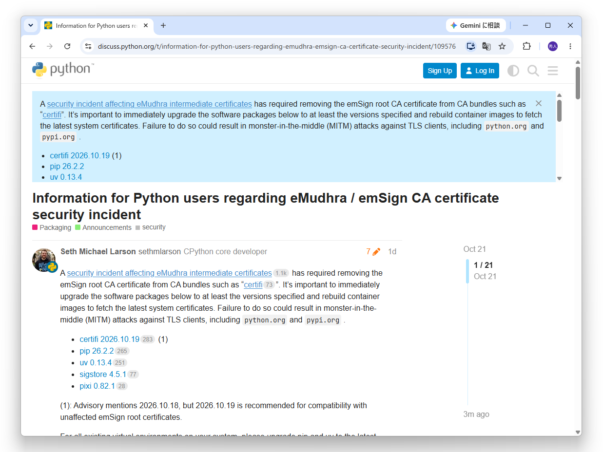
Task: Open uv 0.13.4 link in the banner
Action: pyautogui.click(x=66, y=177)
